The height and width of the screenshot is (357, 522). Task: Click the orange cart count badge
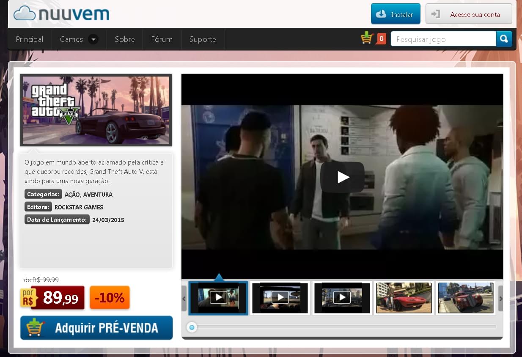[x=381, y=39]
